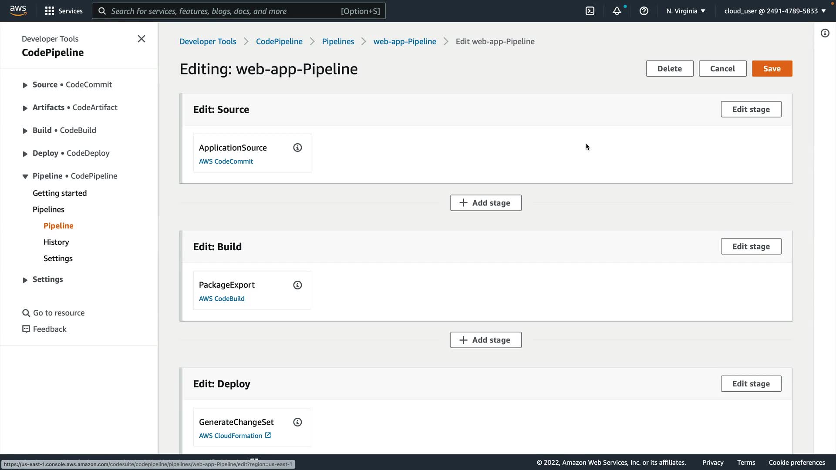
Task: Save the pipeline changes
Action: (772, 69)
